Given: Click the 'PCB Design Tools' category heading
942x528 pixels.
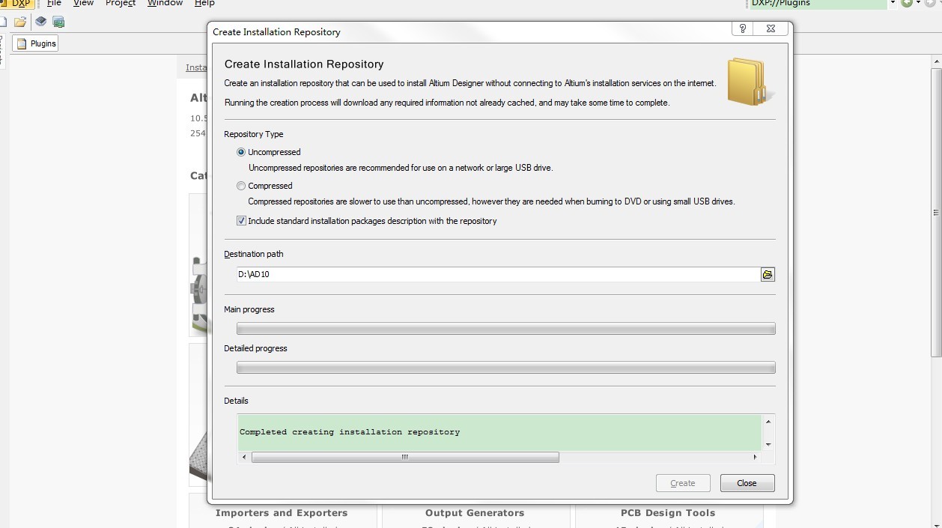Looking at the screenshot, I should [x=668, y=513].
